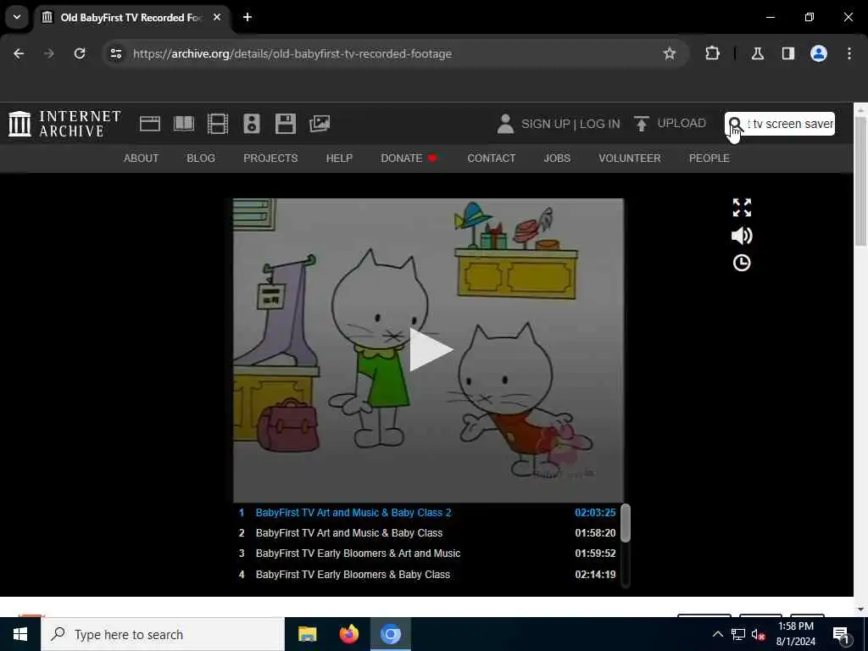
Task: Go back with the browser back arrow
Action: click(x=19, y=53)
